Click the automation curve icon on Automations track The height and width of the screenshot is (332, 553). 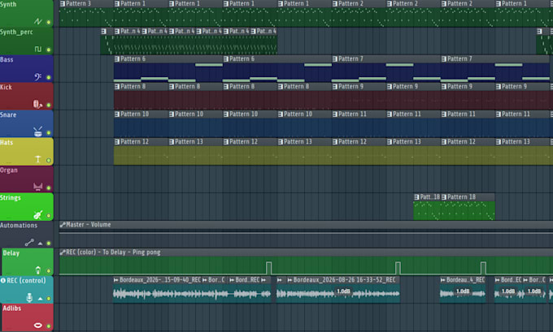(29, 243)
